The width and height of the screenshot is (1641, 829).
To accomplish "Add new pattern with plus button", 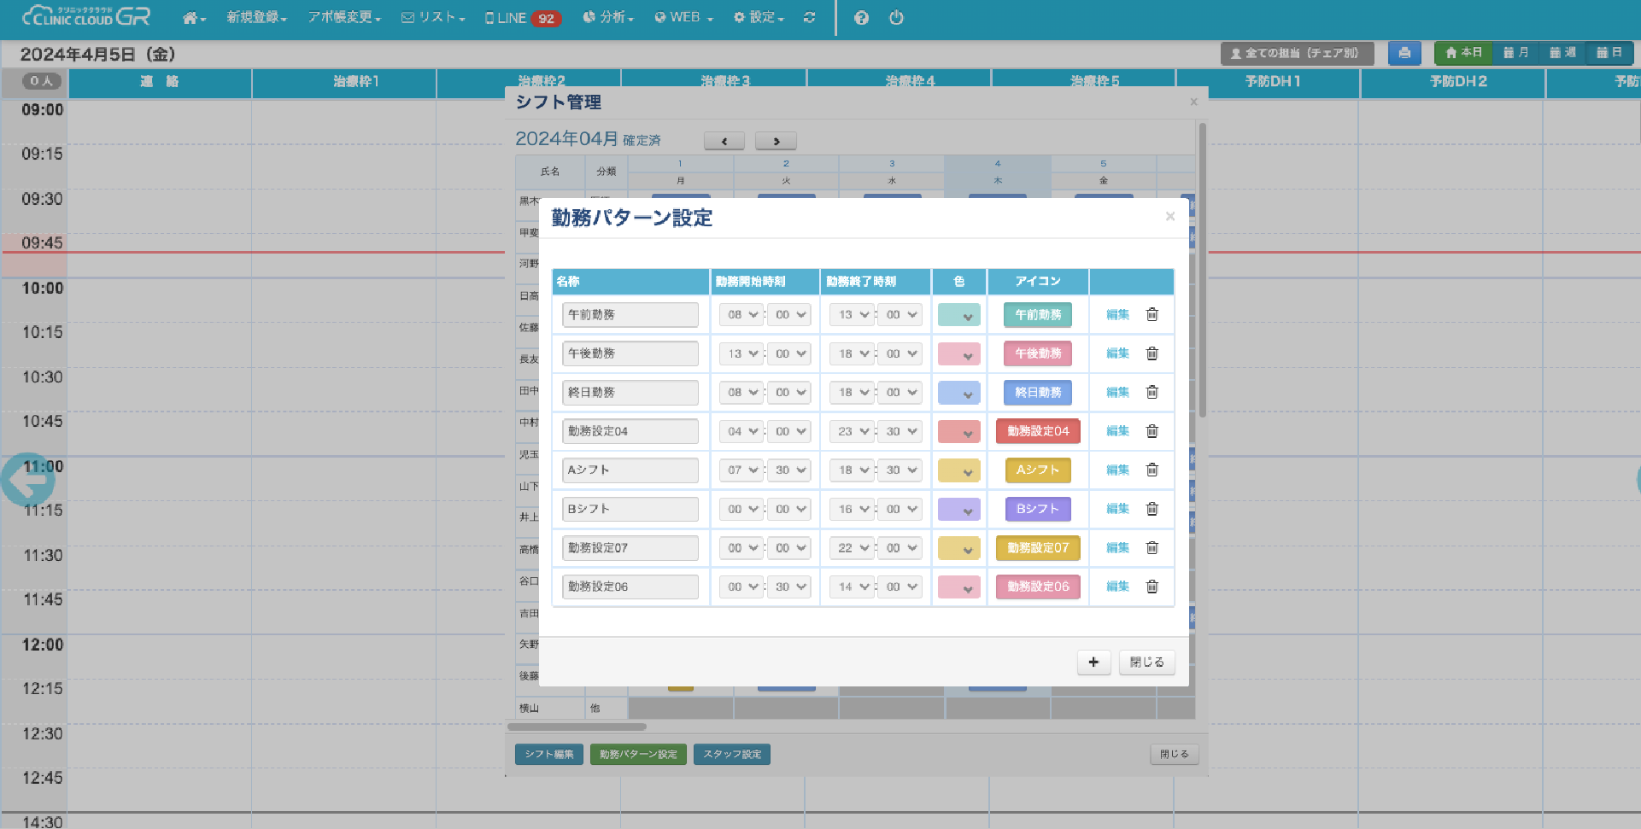I will 1093,663.
